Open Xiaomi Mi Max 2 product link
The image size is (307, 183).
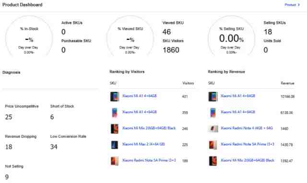(143, 144)
